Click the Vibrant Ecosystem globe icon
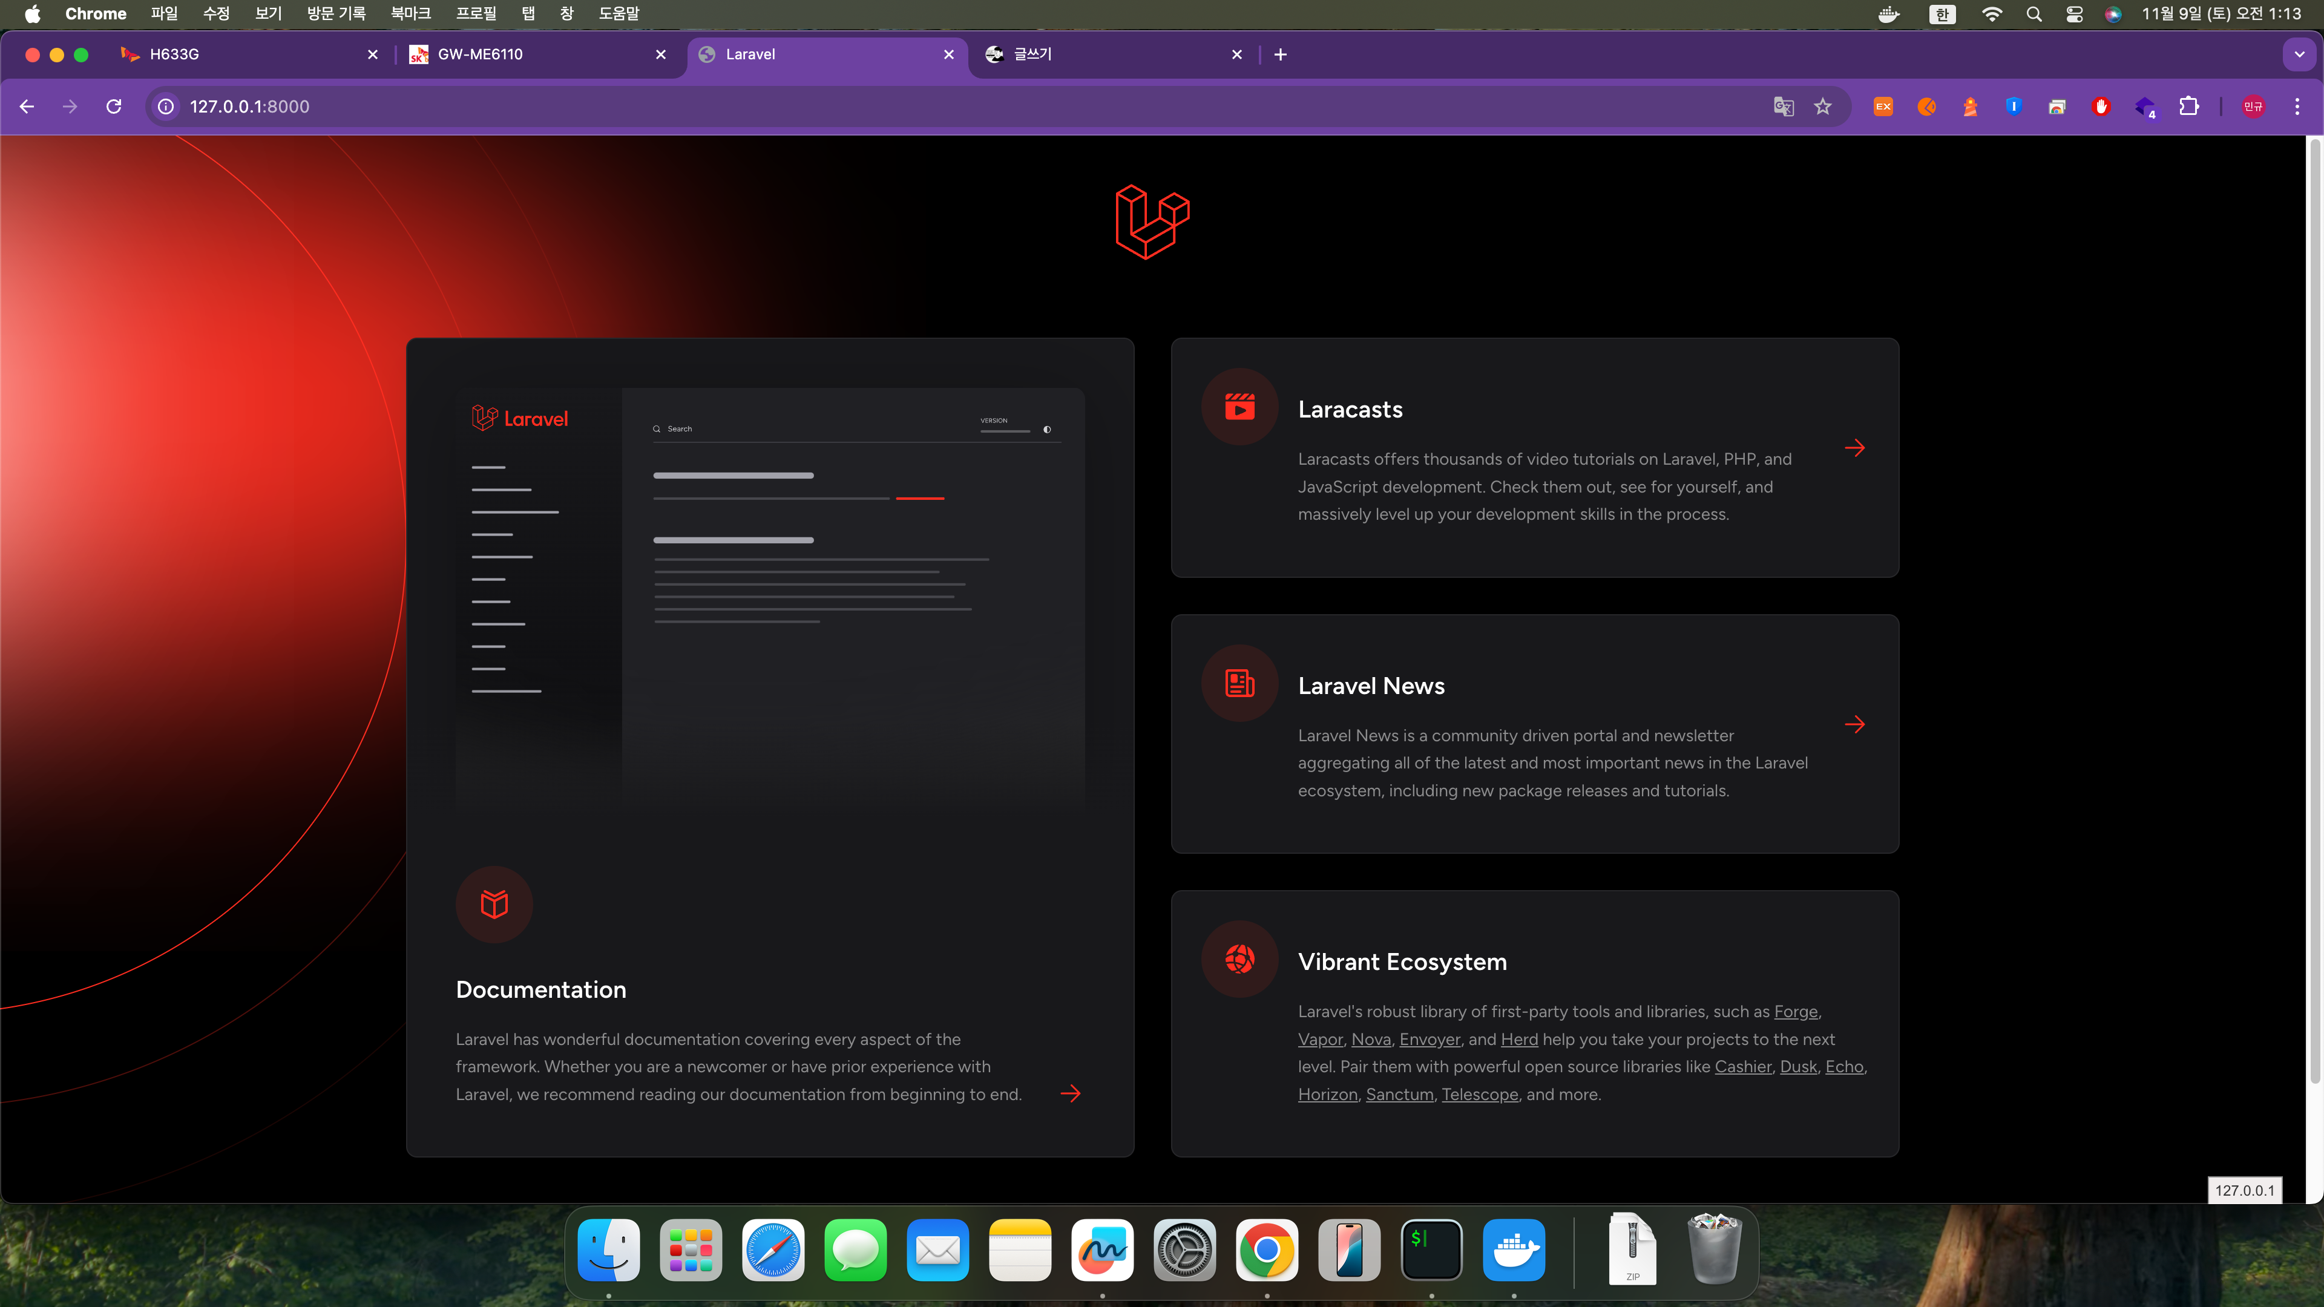This screenshot has height=1307, width=2324. pyautogui.click(x=1239, y=959)
